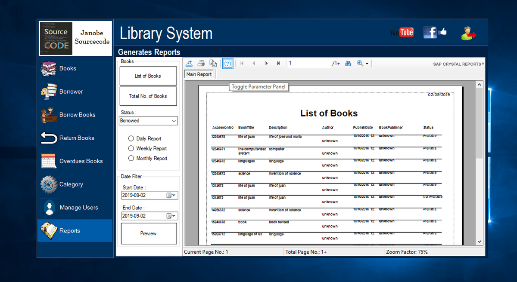
Task: Switch to the Main Report tab
Action: [x=199, y=74]
